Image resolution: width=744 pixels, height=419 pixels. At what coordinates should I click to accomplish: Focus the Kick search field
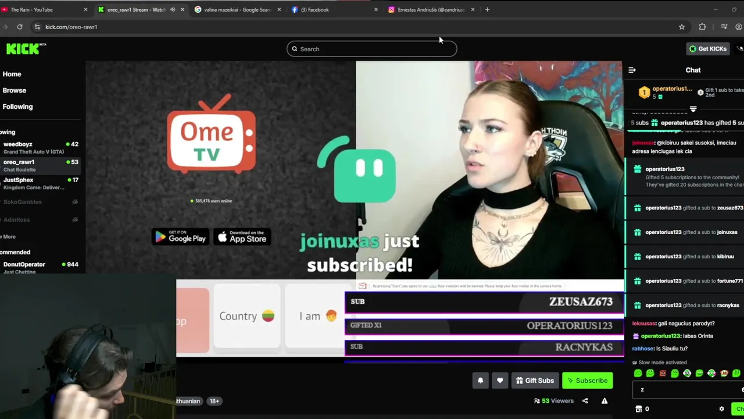(372, 49)
